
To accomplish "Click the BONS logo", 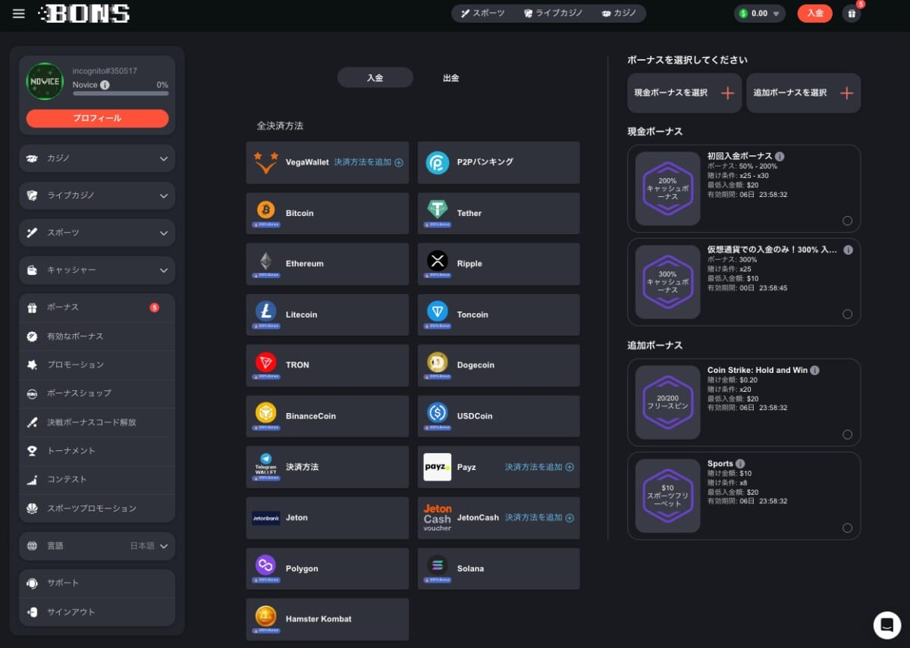I will (x=84, y=14).
